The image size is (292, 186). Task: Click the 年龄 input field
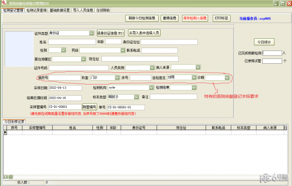pyautogui.click(x=113, y=41)
